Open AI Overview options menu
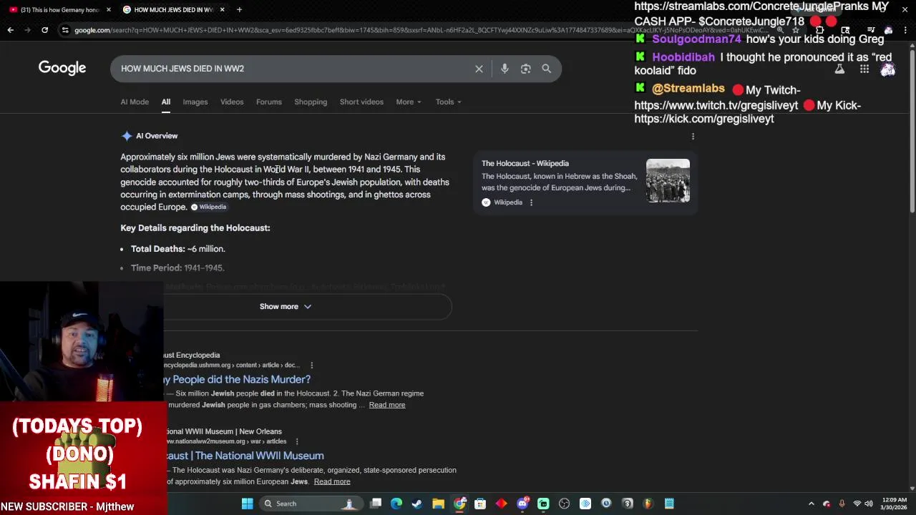 point(692,136)
